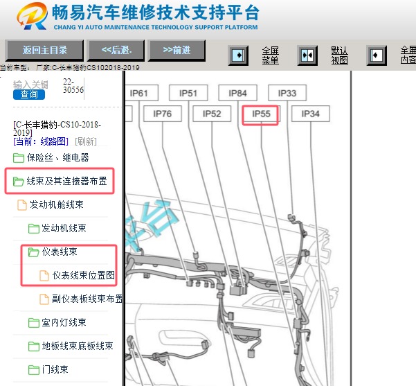This screenshot has height=386, width=416.
Task: Click the 刷新 refresh link
Action: [86, 141]
